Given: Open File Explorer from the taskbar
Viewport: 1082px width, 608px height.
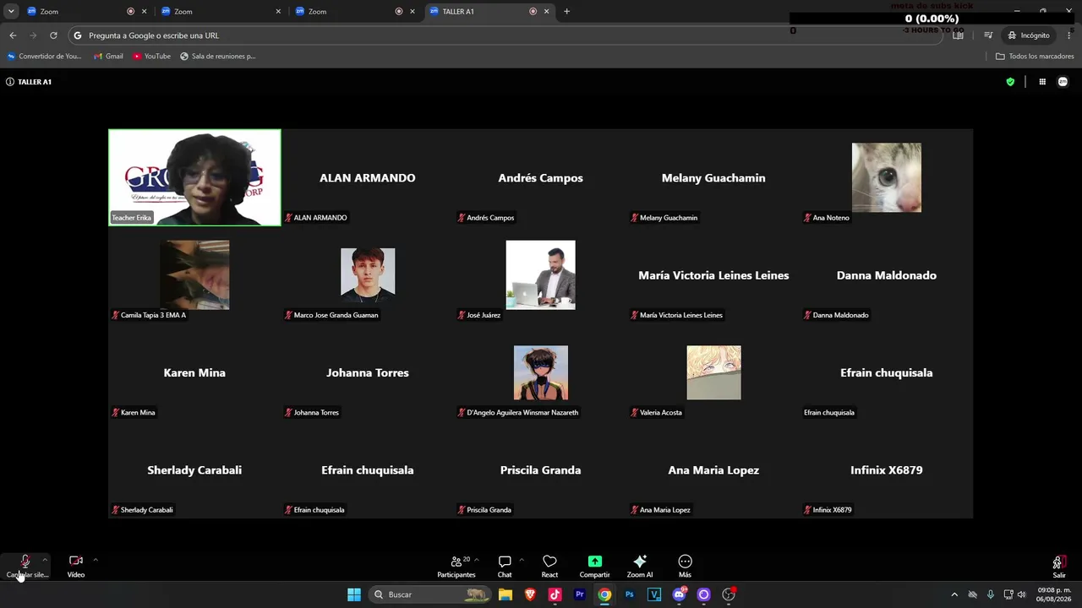Looking at the screenshot, I should pos(505,594).
